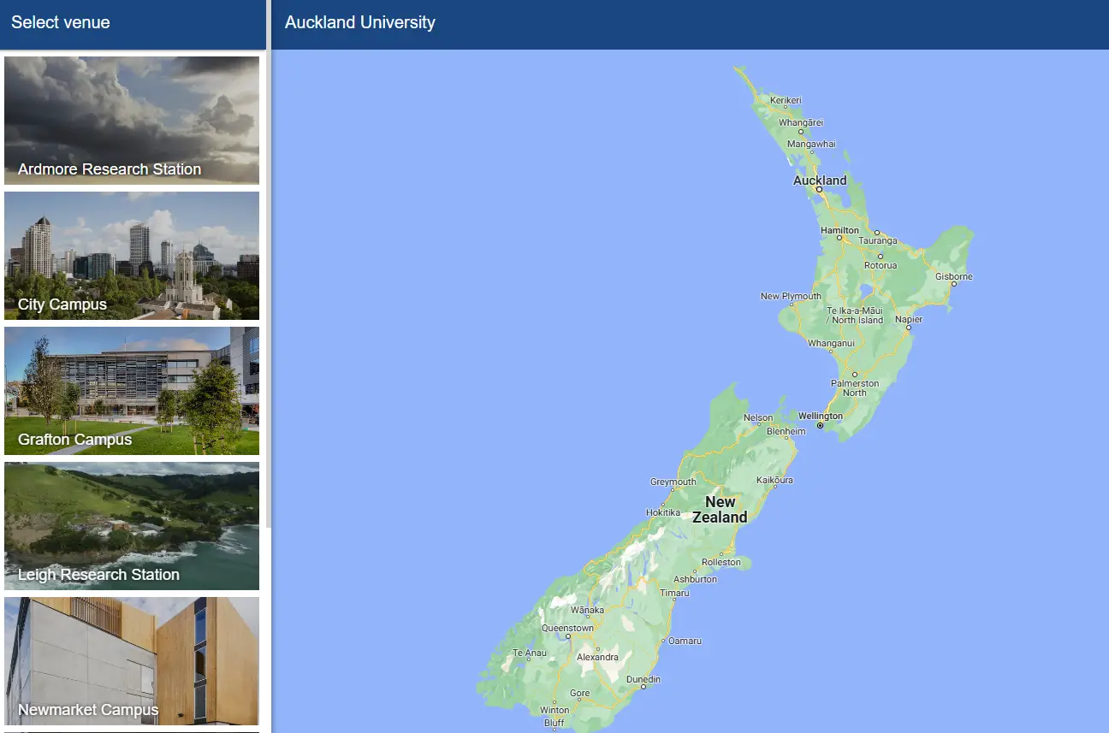
Task: Choose the Grafton Campus venue
Action: (x=132, y=391)
